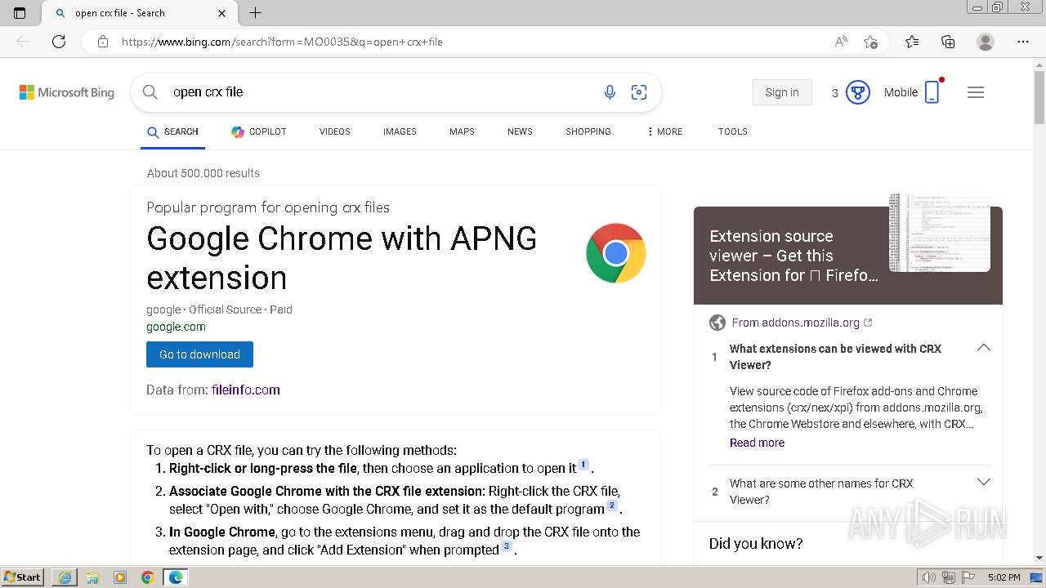Open the Mobile phone icon
The image size is (1046, 588).
[932, 92]
